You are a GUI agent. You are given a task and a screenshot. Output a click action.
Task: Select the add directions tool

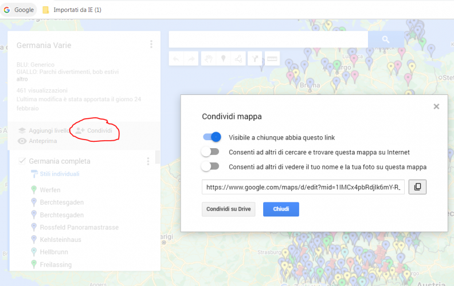click(x=256, y=58)
